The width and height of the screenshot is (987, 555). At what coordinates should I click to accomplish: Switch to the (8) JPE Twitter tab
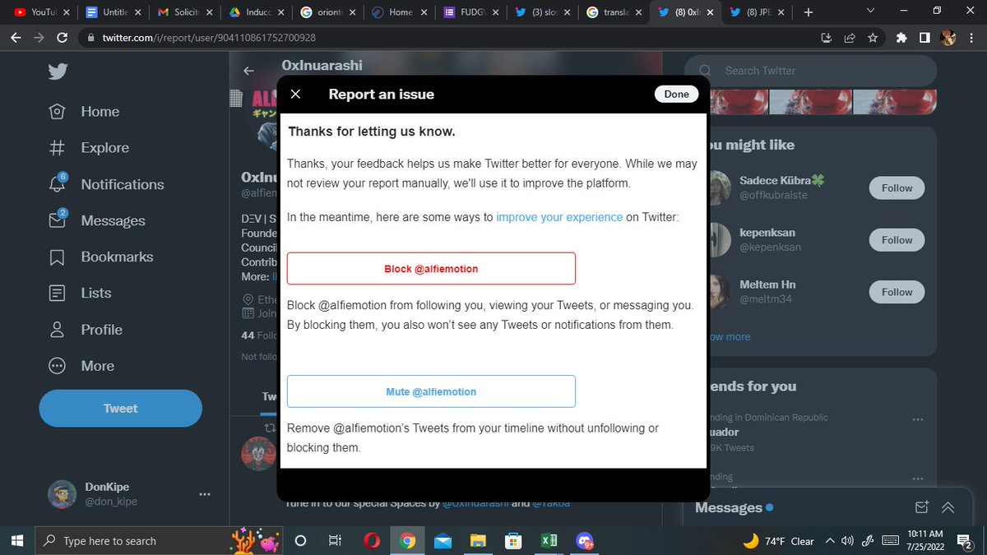(757, 12)
